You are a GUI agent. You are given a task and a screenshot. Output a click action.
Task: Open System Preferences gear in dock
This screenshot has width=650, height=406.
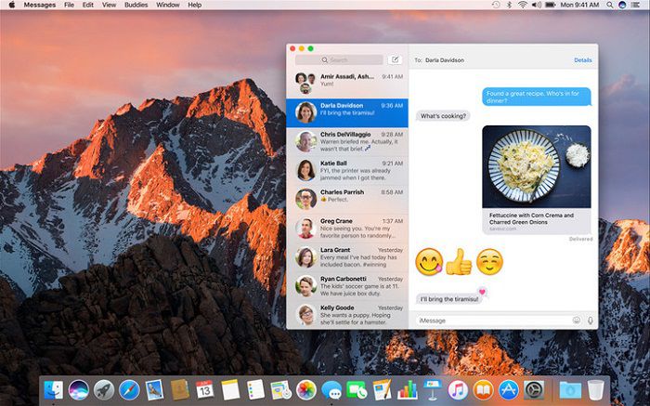(534, 390)
